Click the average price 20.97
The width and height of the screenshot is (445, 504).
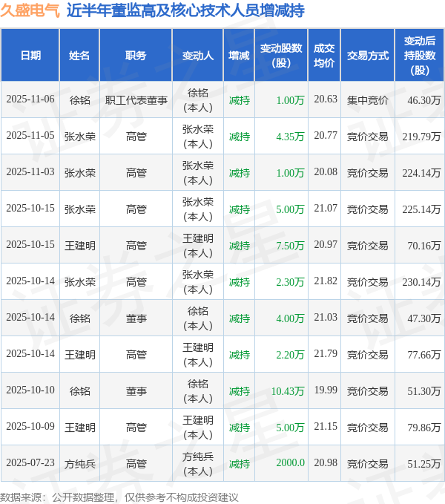[x=326, y=244]
